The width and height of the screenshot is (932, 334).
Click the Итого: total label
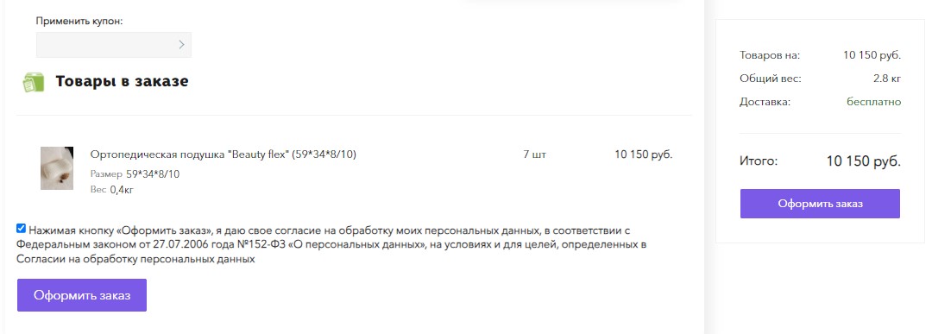coord(759,161)
